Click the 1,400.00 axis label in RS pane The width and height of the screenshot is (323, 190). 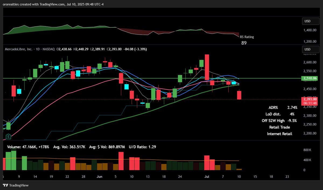[310, 30]
